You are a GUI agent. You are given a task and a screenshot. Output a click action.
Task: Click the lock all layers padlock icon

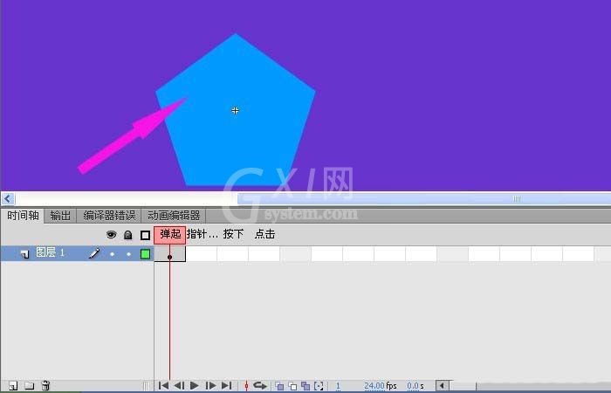point(127,235)
